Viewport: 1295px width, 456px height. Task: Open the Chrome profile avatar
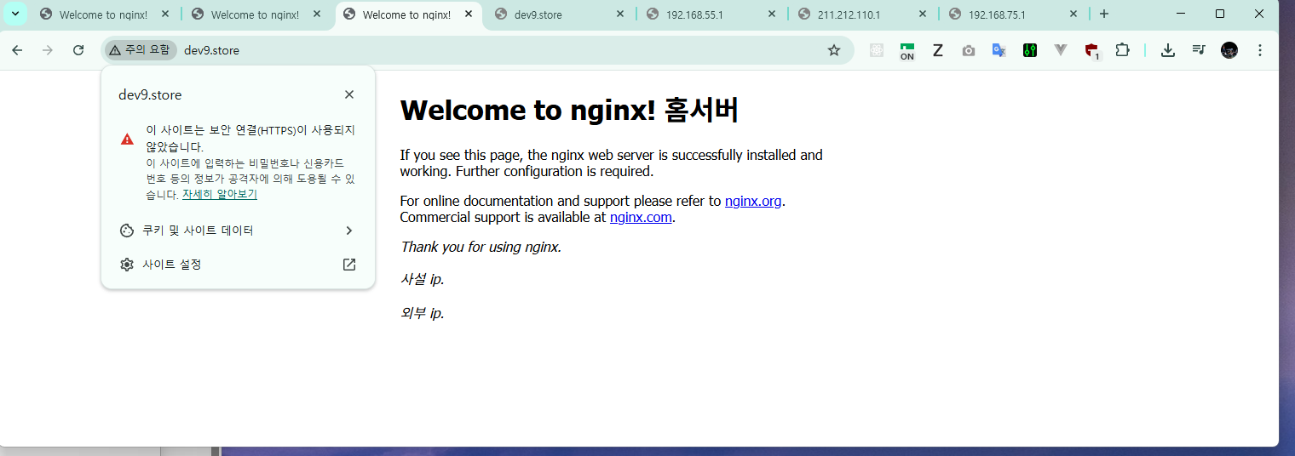point(1229,50)
